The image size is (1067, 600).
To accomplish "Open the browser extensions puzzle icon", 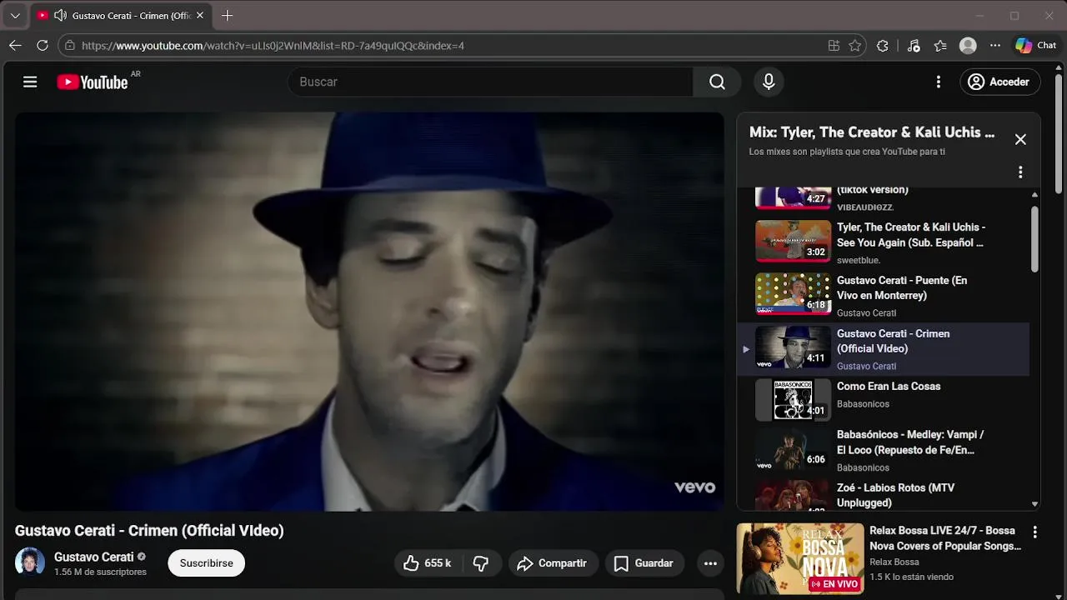I will pos(883,46).
